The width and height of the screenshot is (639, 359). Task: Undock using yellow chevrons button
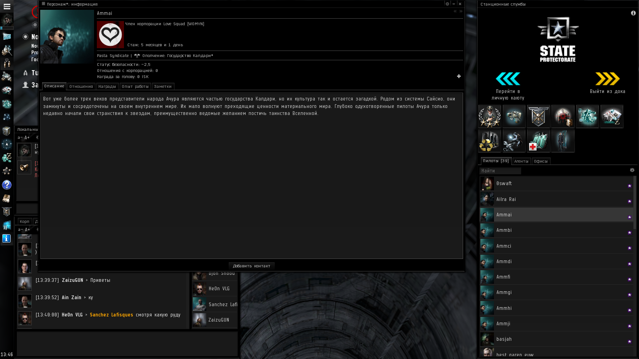point(607,79)
